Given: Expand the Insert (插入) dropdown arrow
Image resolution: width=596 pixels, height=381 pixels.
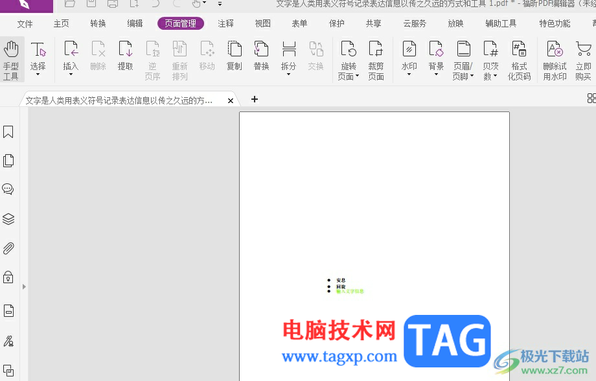Looking at the screenshot, I should [x=71, y=74].
